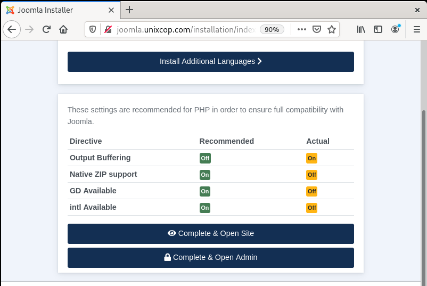This screenshot has width=427, height=286.
Task: Show insecure connection padlock details
Action: (x=108, y=29)
